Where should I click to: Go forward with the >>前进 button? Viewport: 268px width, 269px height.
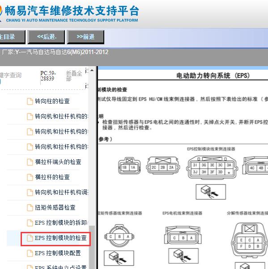pos(85,37)
